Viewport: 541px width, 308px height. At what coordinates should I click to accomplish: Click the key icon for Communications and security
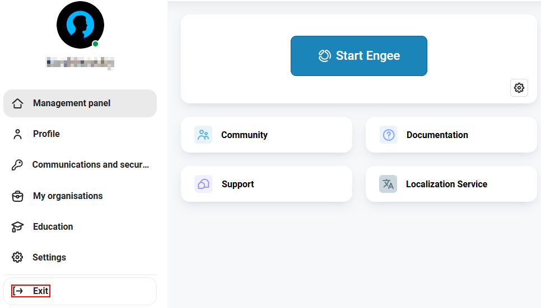(x=17, y=165)
